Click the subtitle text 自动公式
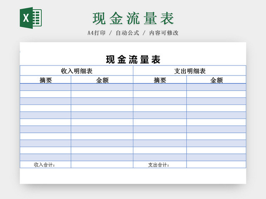 128,33
